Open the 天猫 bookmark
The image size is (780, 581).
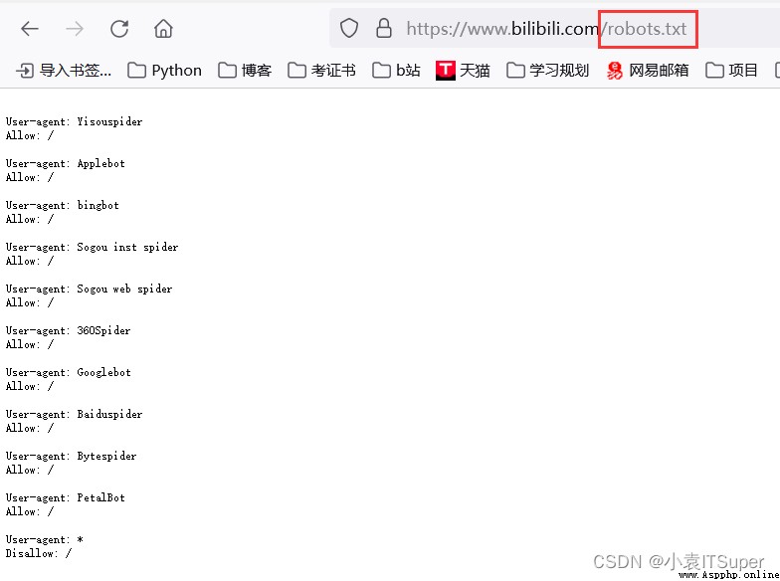coord(463,71)
